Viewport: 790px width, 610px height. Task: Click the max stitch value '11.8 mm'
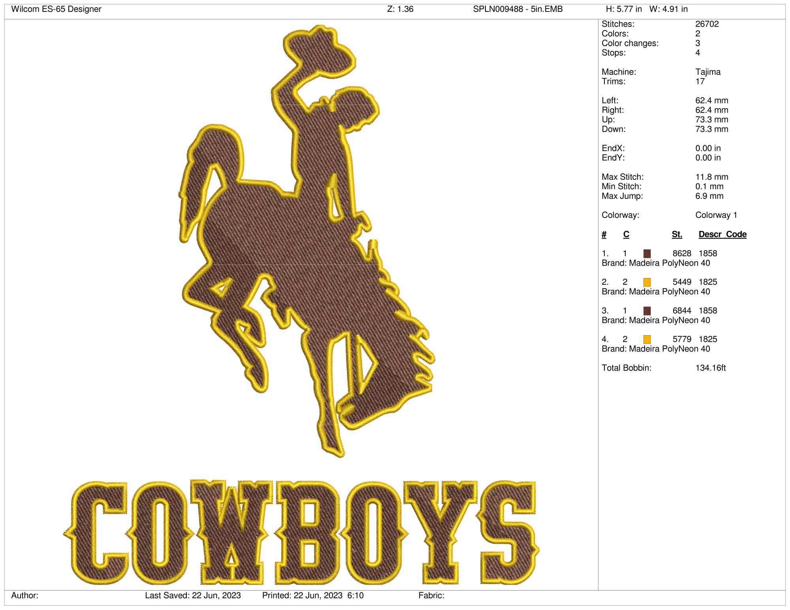(712, 177)
